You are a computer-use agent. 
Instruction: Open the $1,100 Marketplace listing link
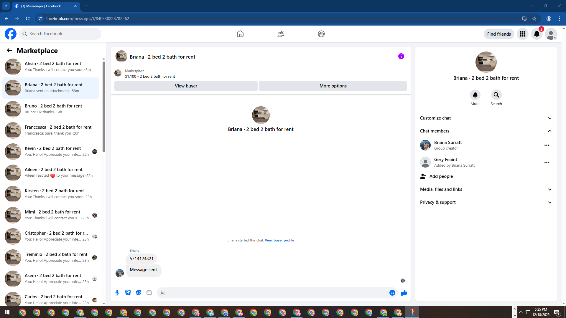click(150, 76)
